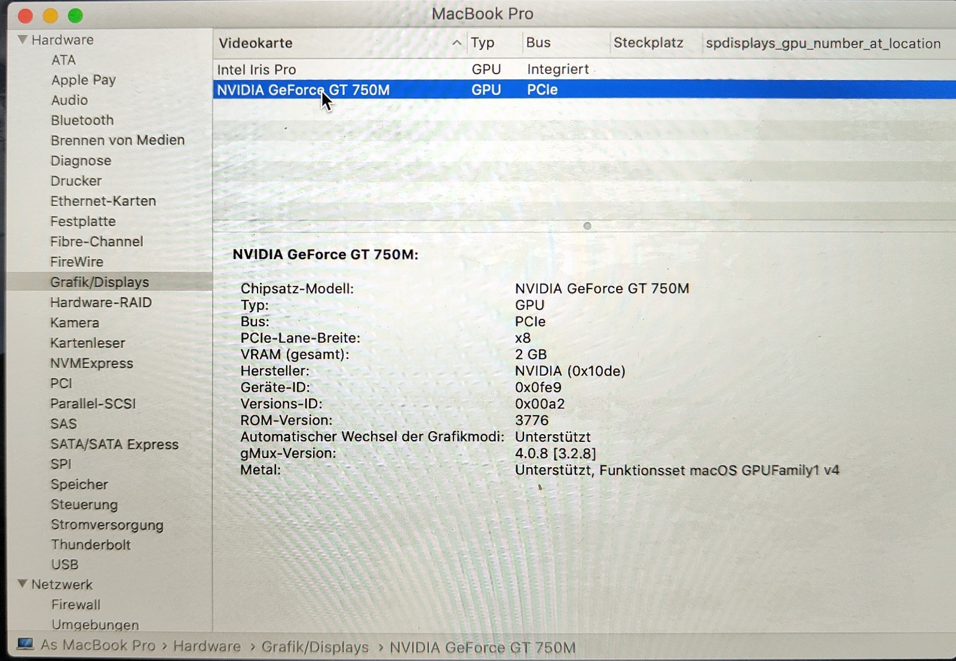Viewport: 956px width, 661px height.
Task: Click the Hersteller value 'NVIDIA (0x10de)'
Action: click(x=570, y=371)
